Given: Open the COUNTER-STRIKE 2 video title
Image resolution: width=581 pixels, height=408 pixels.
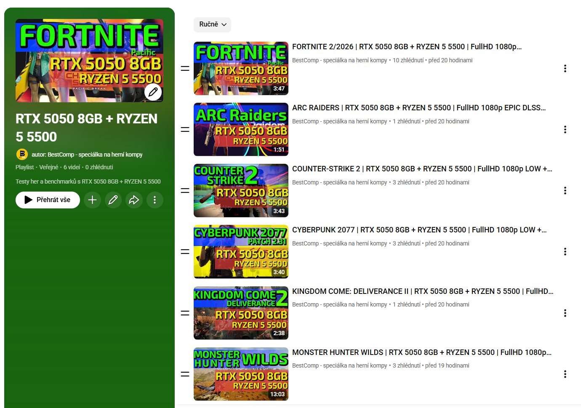Looking at the screenshot, I should click(422, 169).
